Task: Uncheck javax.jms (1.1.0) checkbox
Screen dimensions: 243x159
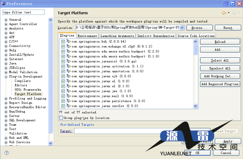Action: (63, 91)
